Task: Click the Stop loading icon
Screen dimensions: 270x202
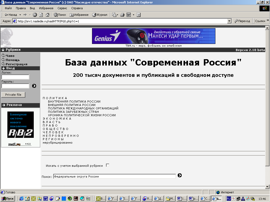Action: [x=35, y=15]
